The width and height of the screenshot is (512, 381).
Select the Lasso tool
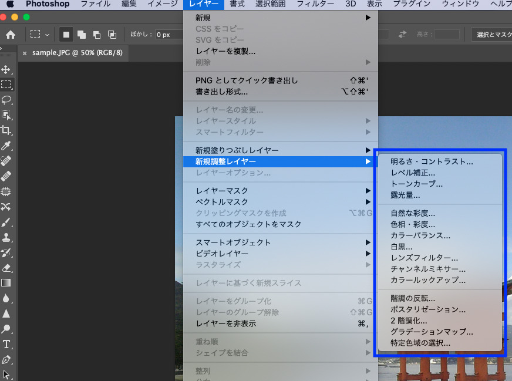[6, 100]
